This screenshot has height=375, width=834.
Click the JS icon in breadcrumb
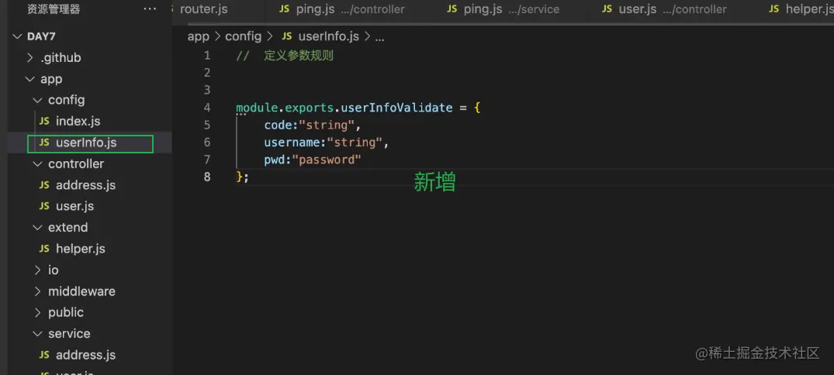(x=287, y=36)
